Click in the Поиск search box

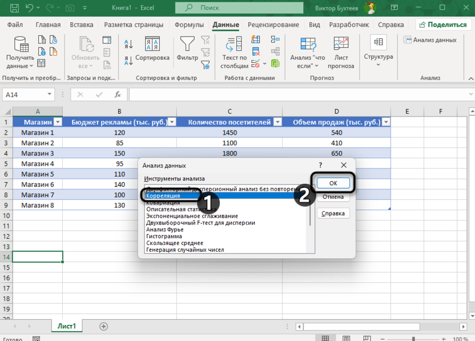click(240, 9)
